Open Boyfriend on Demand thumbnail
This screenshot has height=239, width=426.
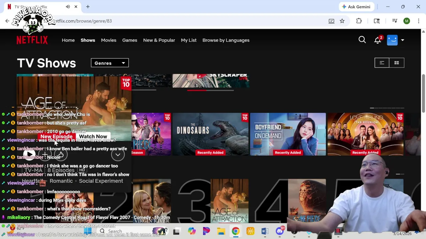(x=288, y=134)
